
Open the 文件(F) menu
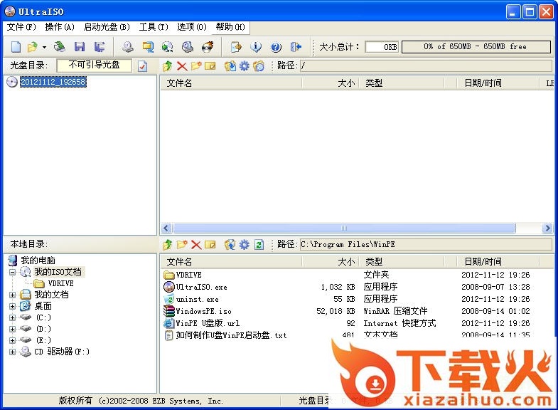[x=21, y=27]
